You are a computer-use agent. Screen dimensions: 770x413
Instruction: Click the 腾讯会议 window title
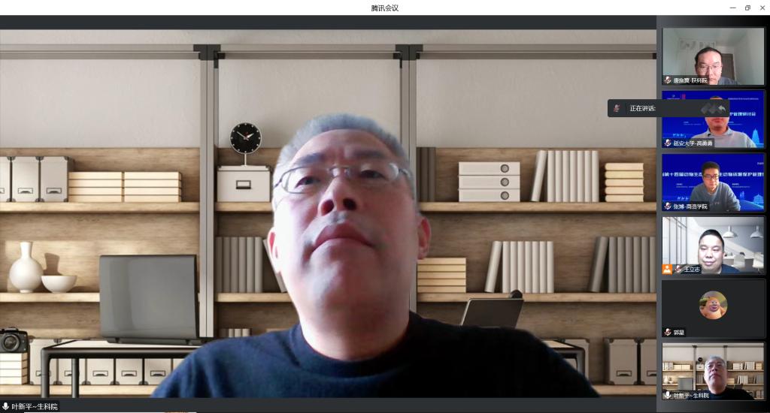point(385,8)
